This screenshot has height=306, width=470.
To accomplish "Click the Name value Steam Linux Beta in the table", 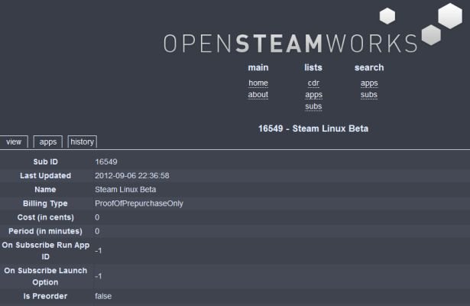I will pyautogui.click(x=125, y=190).
